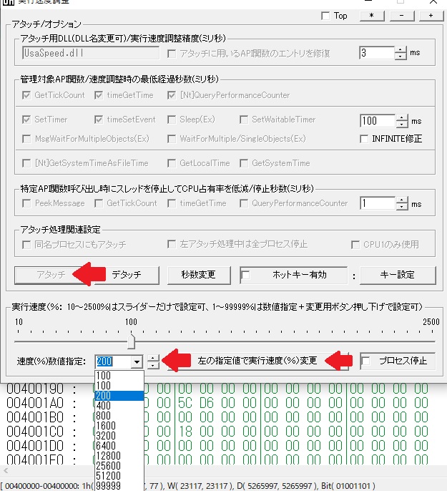
Task: Click the デタッチ button
Action: 126,275
